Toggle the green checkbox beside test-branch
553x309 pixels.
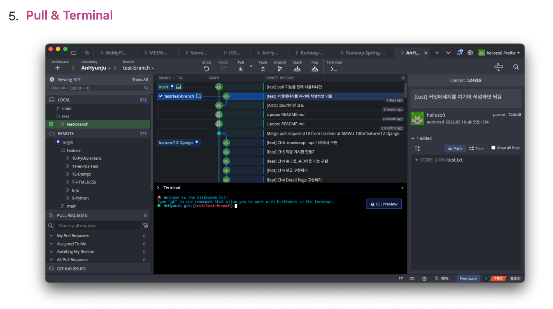tap(51, 124)
